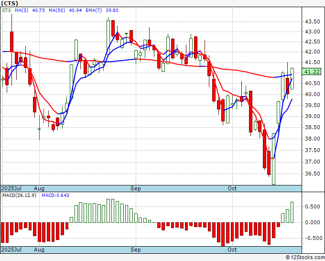Click the 39.00 price axis label
This screenshot has width=325, height=261.
pyautogui.click(x=313, y=116)
